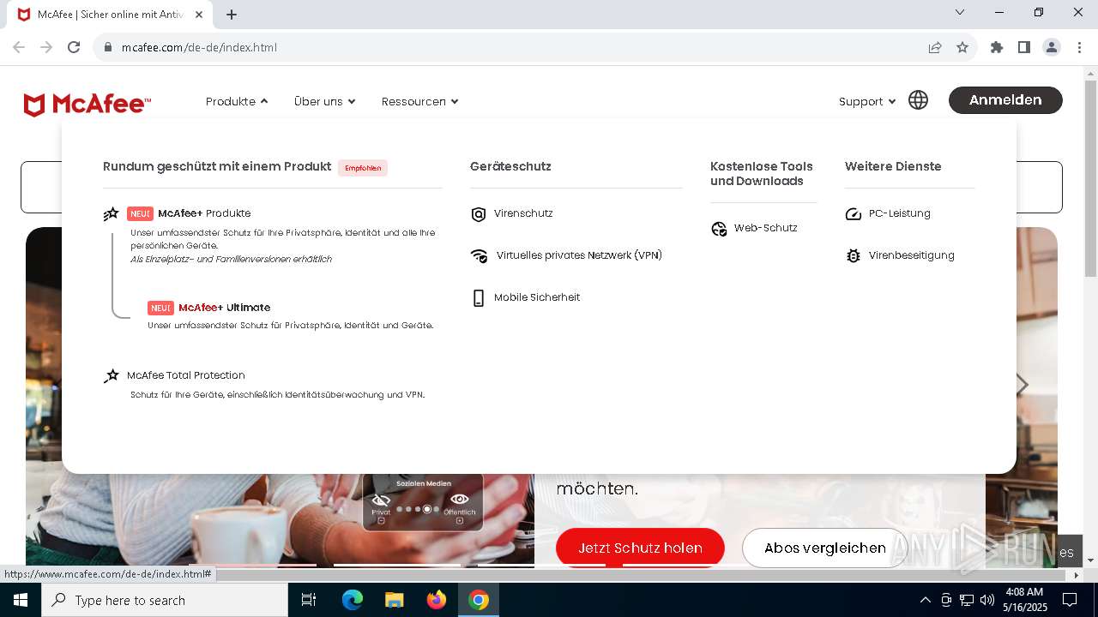The width and height of the screenshot is (1098, 617).
Task: Select Virenschutz menu entry
Action: (x=523, y=213)
